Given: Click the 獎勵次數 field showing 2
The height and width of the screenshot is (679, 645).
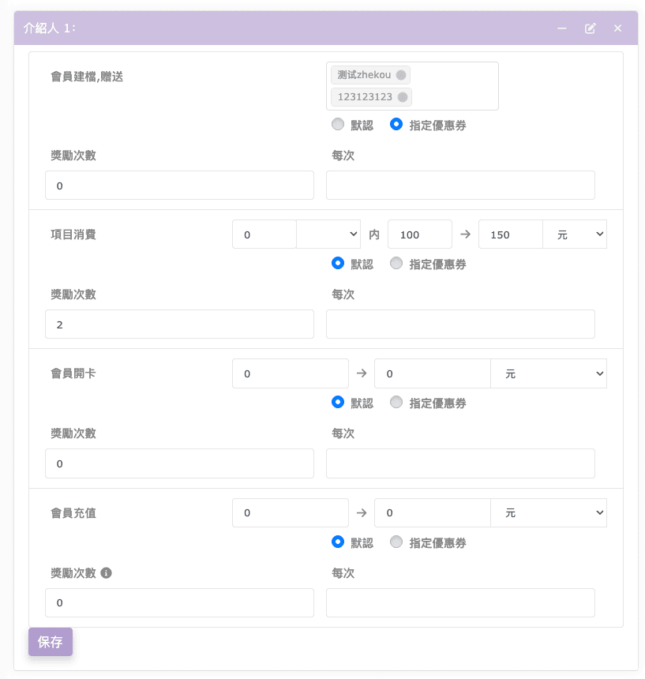Looking at the screenshot, I should pos(179,324).
